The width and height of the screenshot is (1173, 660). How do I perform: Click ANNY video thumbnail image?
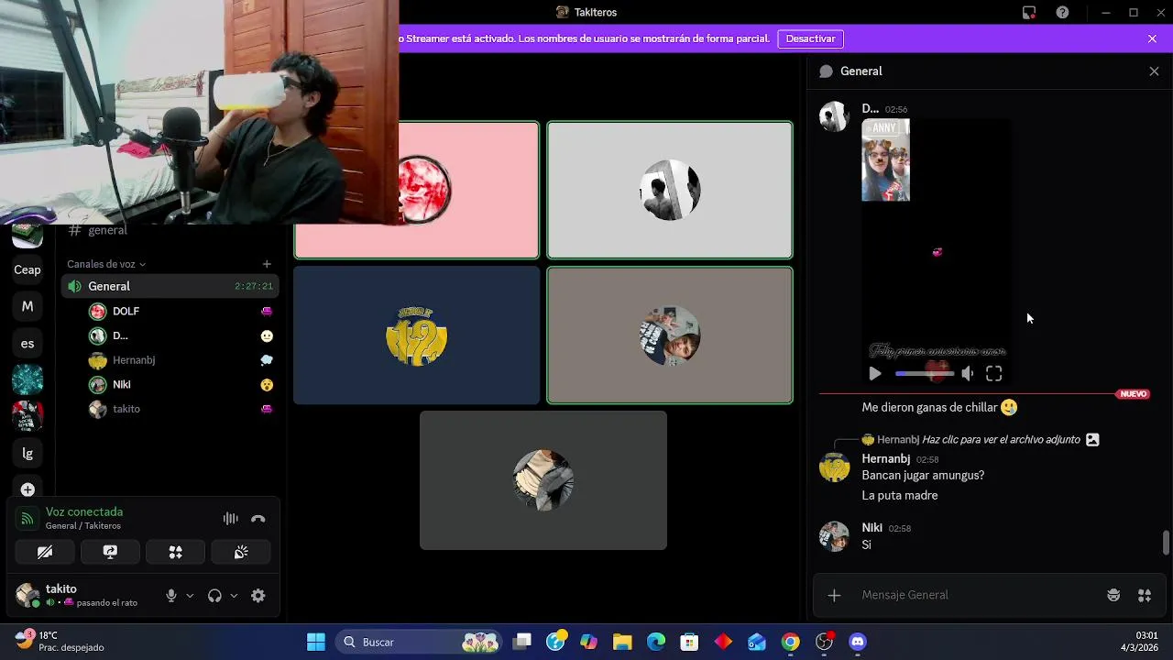tap(886, 159)
